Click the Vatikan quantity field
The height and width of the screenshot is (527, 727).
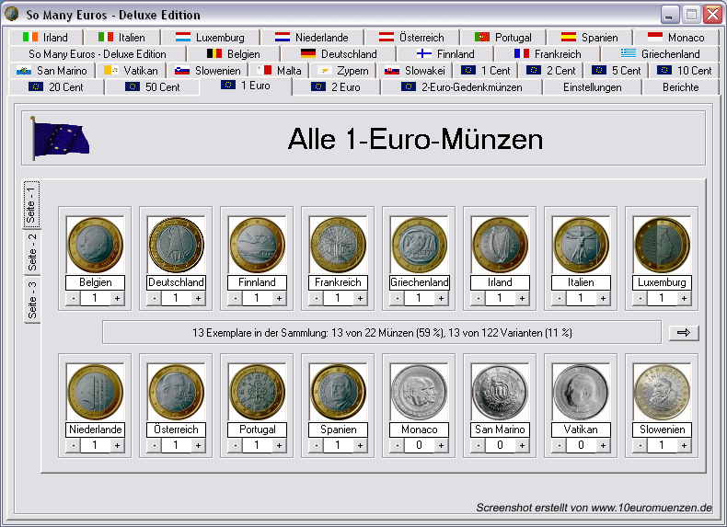point(581,445)
